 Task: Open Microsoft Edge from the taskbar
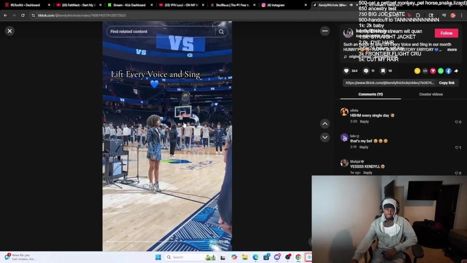(255, 257)
